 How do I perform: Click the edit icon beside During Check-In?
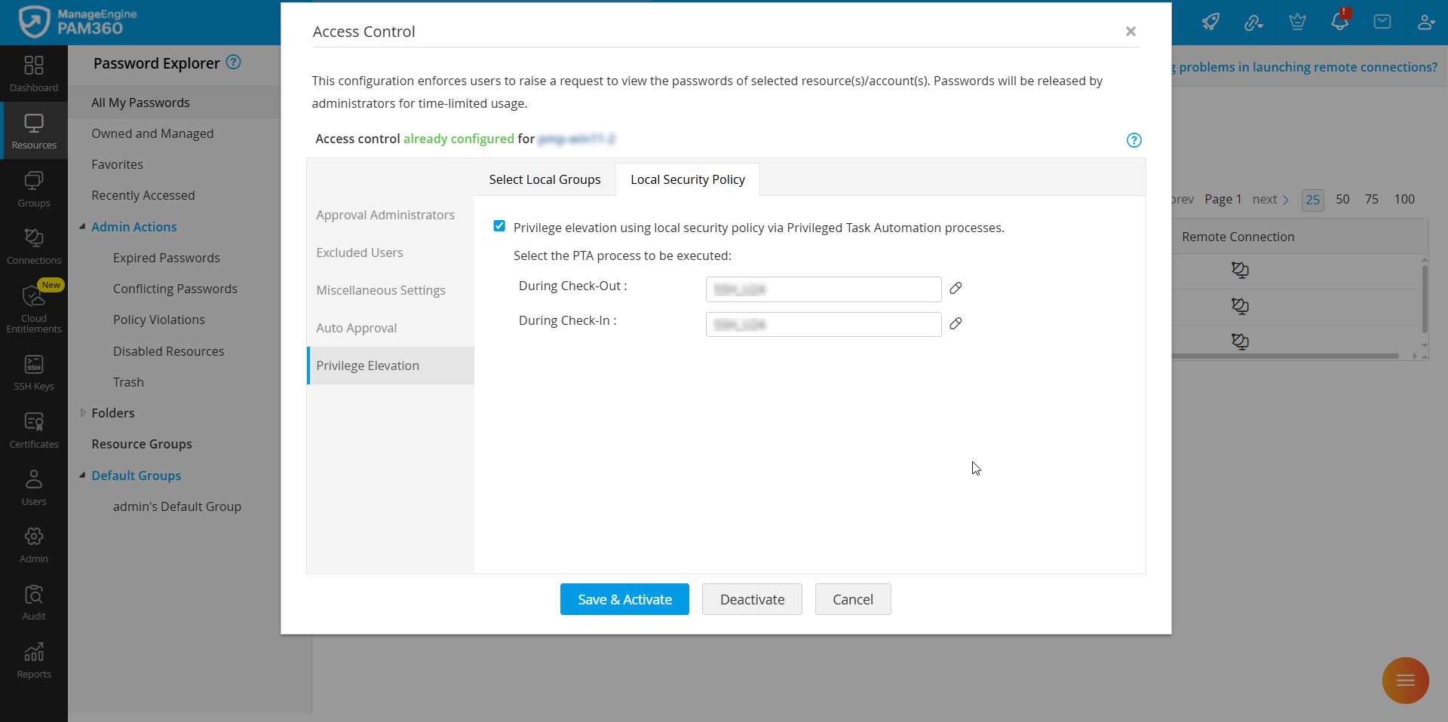[956, 323]
